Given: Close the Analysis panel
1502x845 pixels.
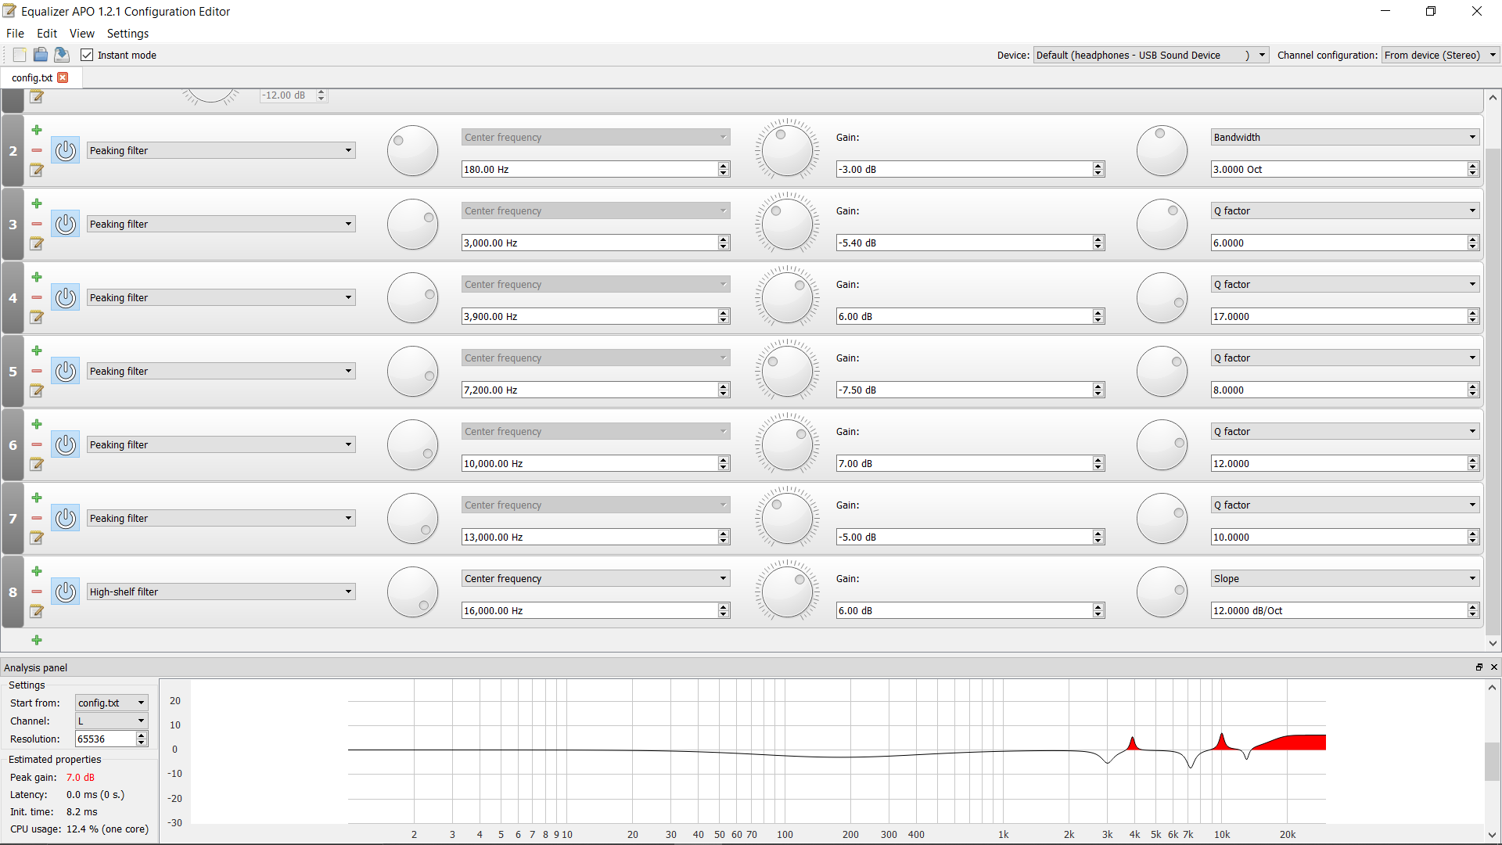Looking at the screenshot, I should 1494,667.
